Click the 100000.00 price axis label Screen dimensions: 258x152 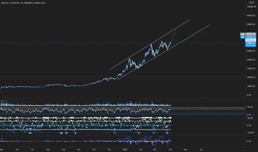251,7
